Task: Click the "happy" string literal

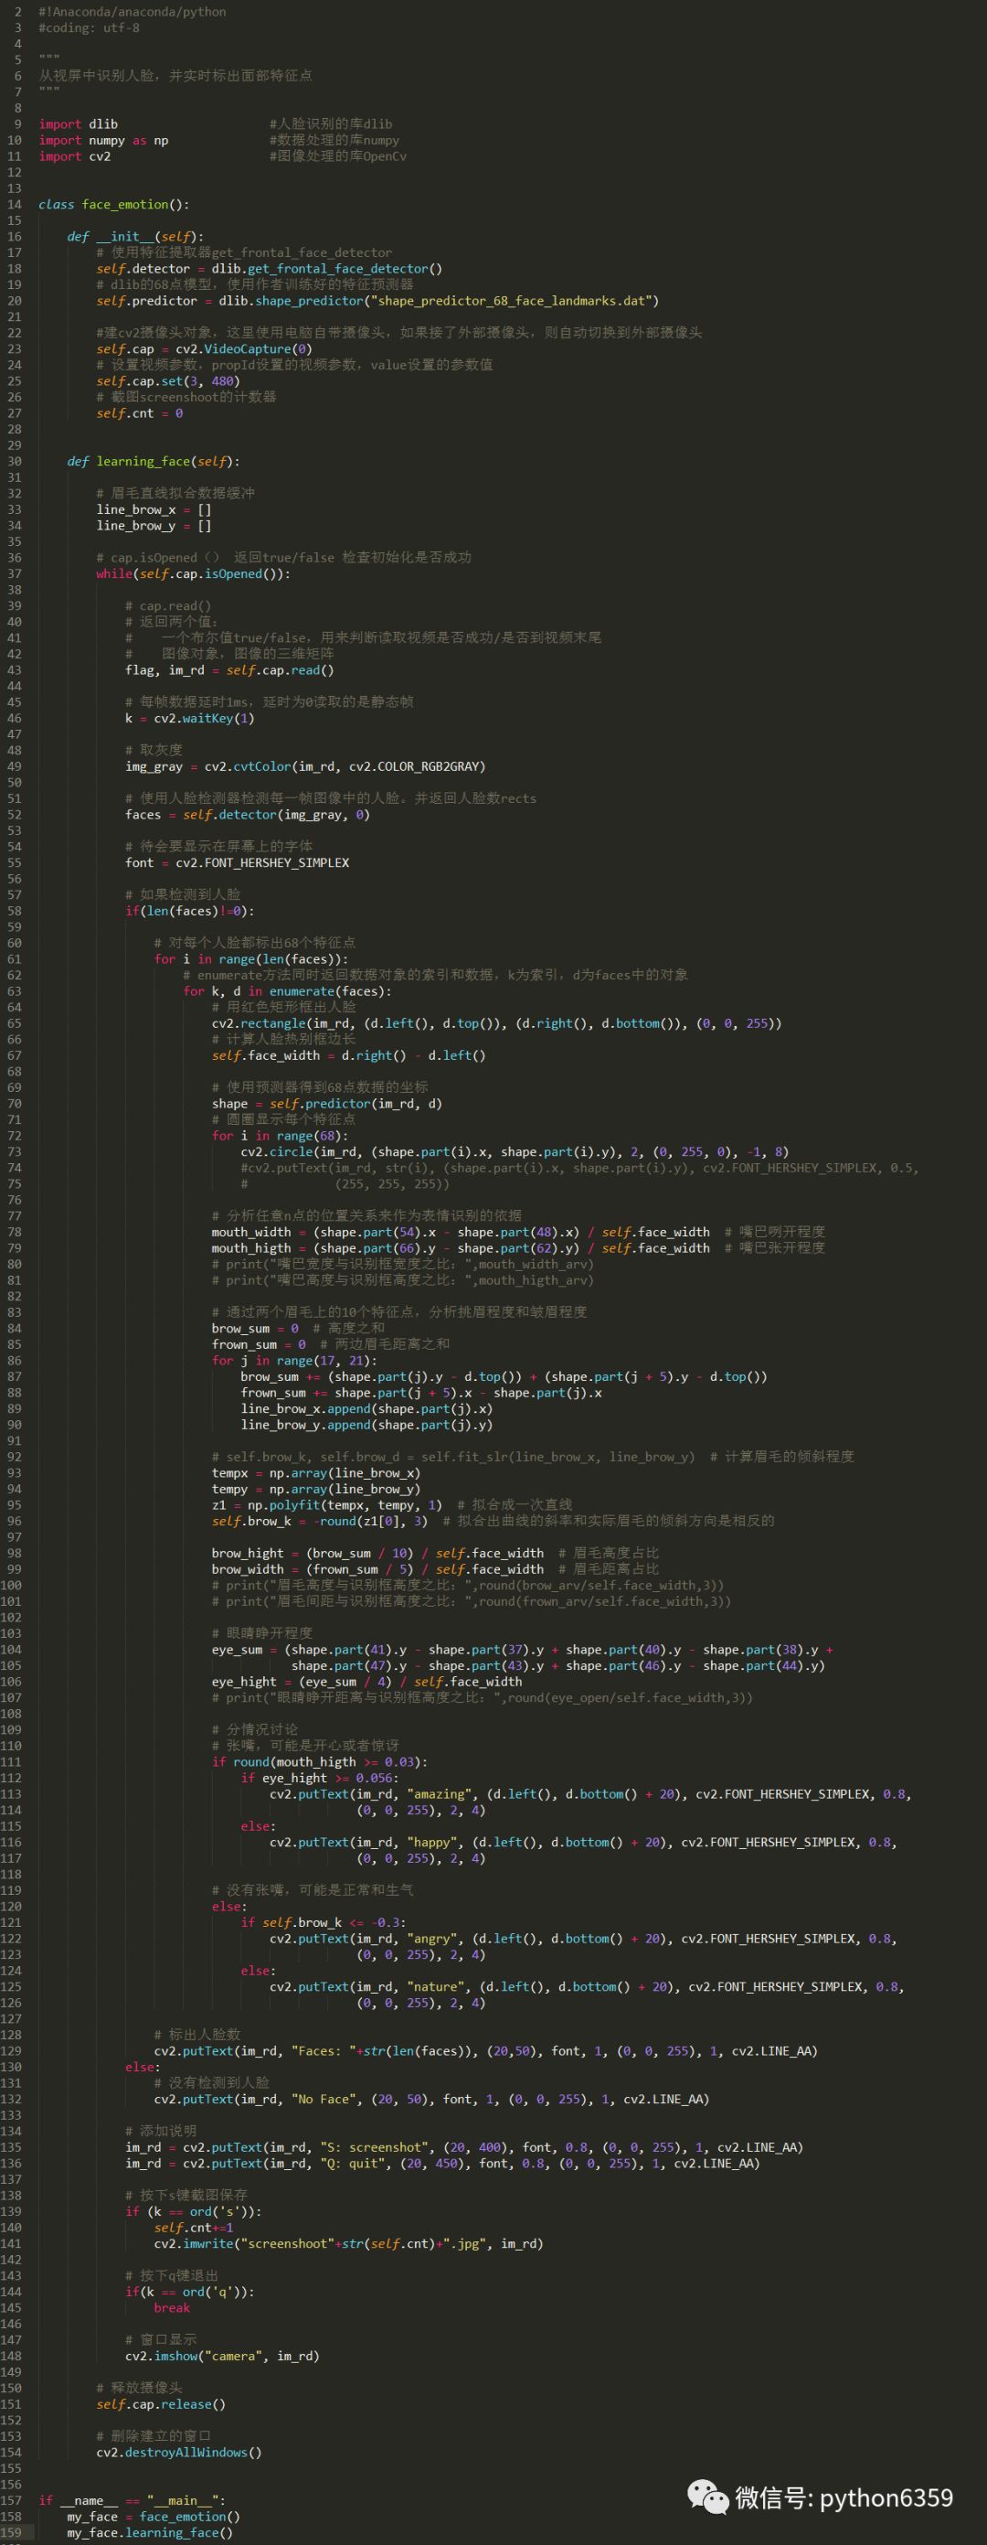Action: pyautogui.click(x=432, y=1843)
